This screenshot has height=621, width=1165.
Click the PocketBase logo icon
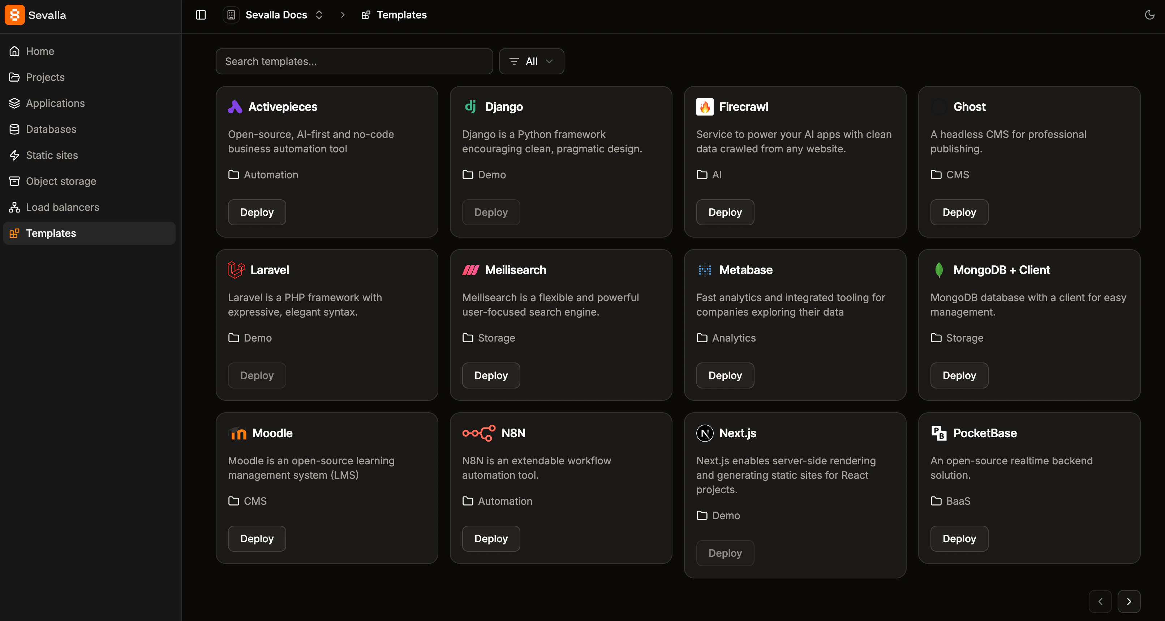(x=939, y=433)
